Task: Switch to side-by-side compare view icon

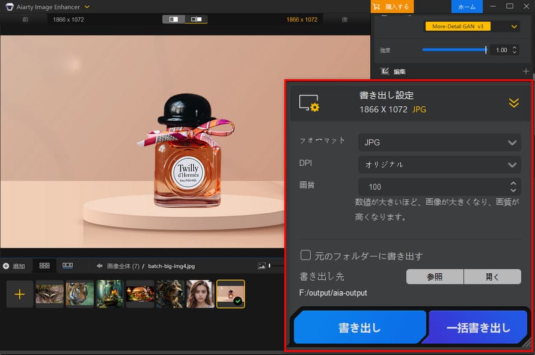Action: pyautogui.click(x=196, y=19)
